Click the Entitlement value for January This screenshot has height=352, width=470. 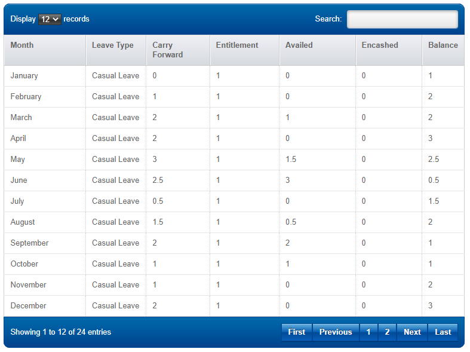218,75
